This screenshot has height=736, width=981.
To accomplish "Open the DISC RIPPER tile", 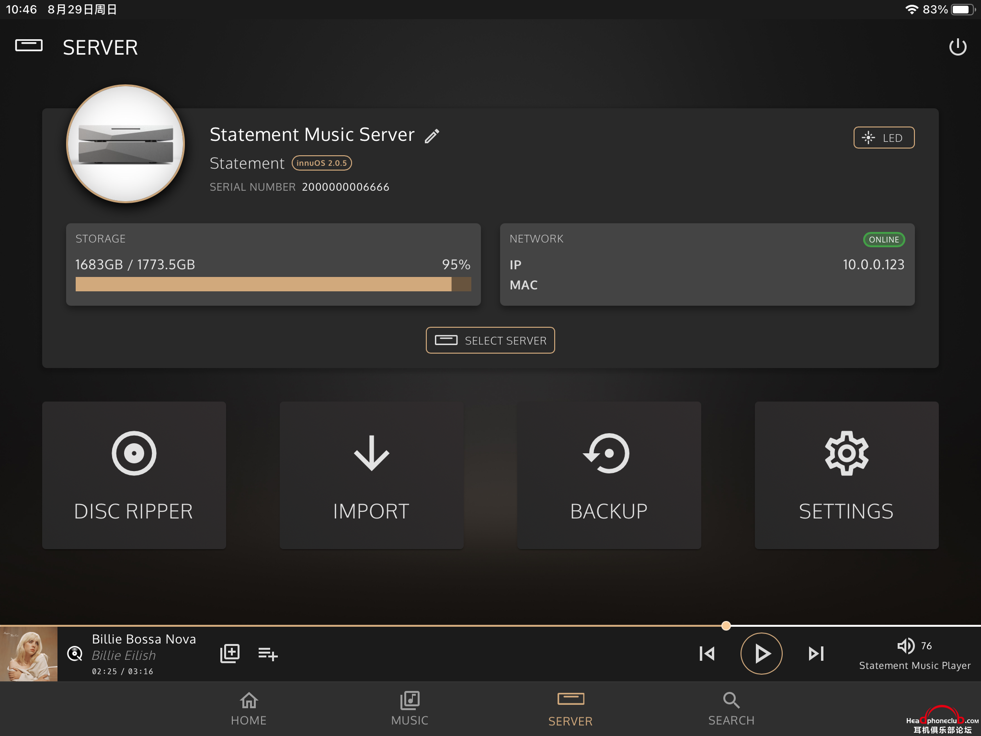I will click(x=134, y=475).
